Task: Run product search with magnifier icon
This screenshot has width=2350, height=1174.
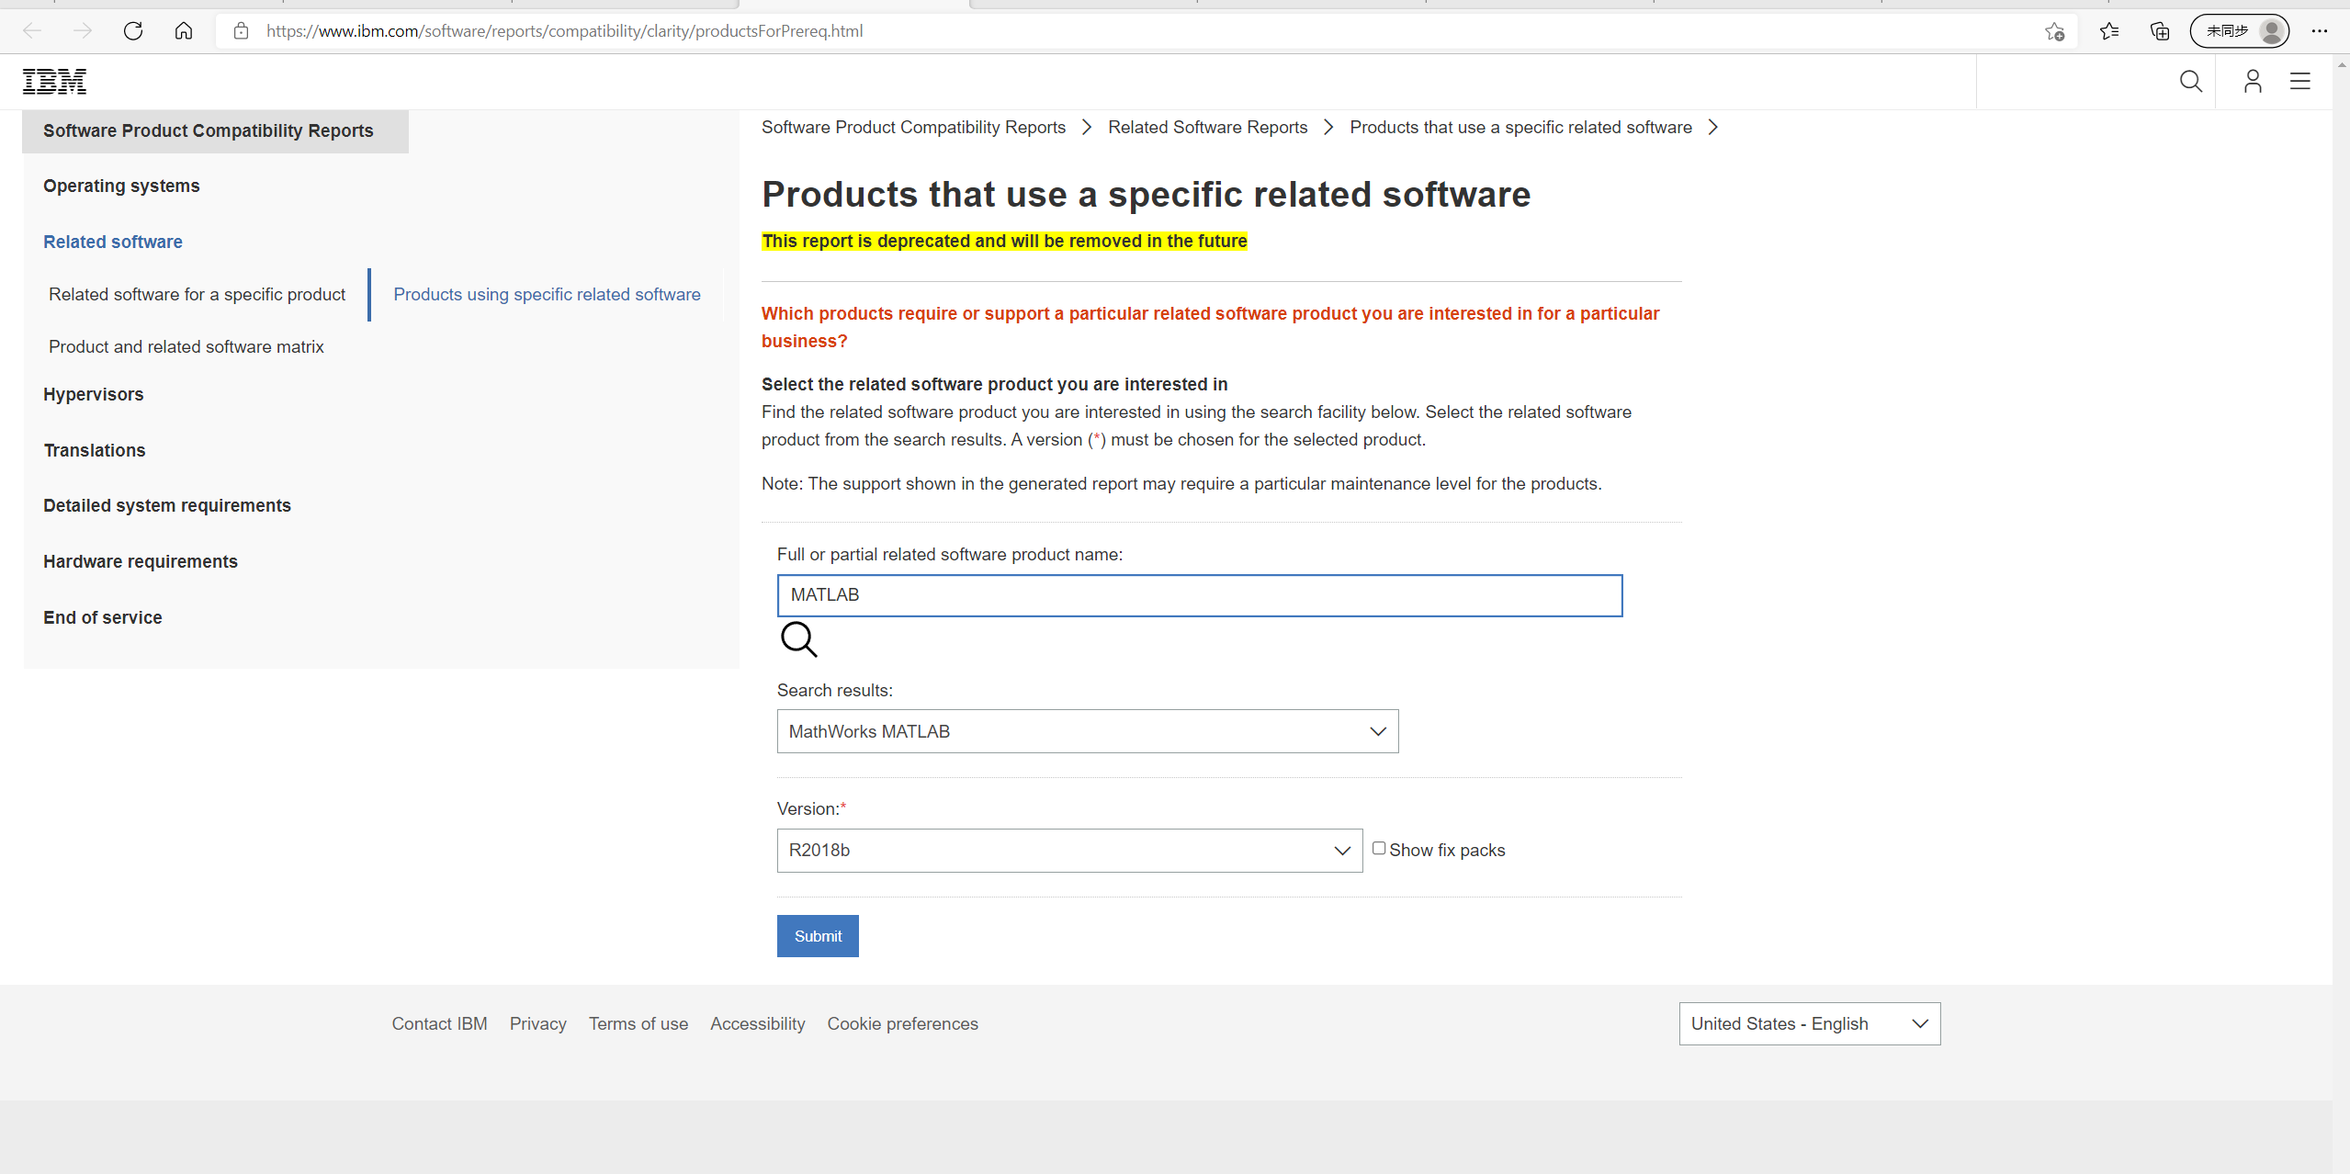Action: click(x=798, y=639)
